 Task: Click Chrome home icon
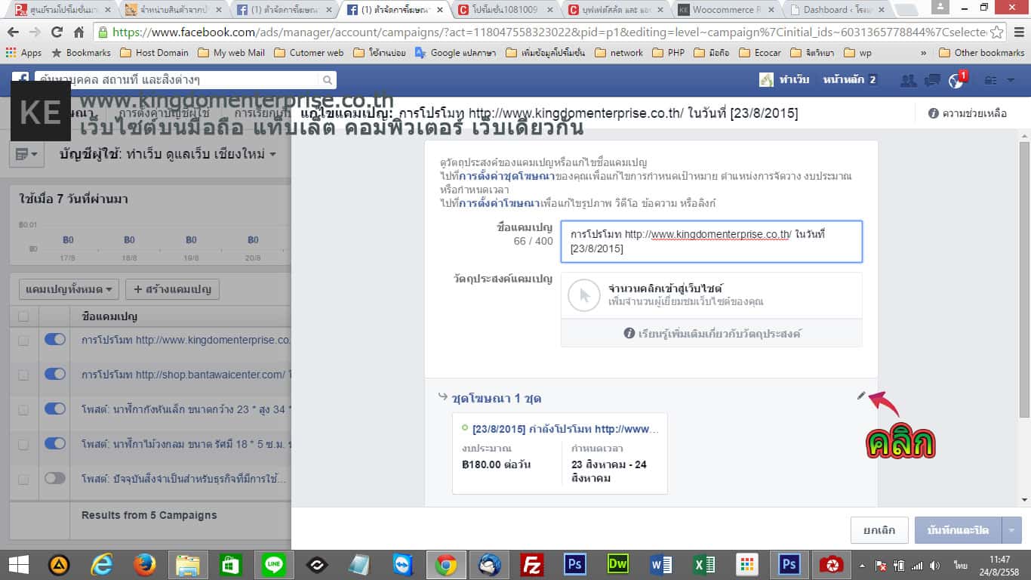coord(78,32)
